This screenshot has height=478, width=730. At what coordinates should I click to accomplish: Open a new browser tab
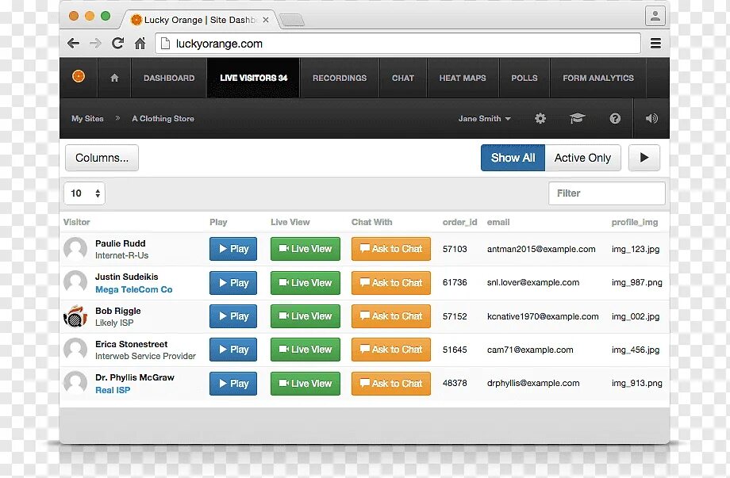(293, 20)
